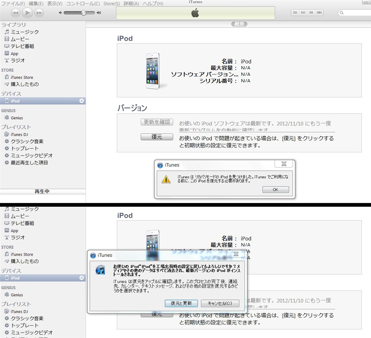The width and height of the screenshot is (371, 338).
Task: Switch to grid view
Action: coord(311,13)
